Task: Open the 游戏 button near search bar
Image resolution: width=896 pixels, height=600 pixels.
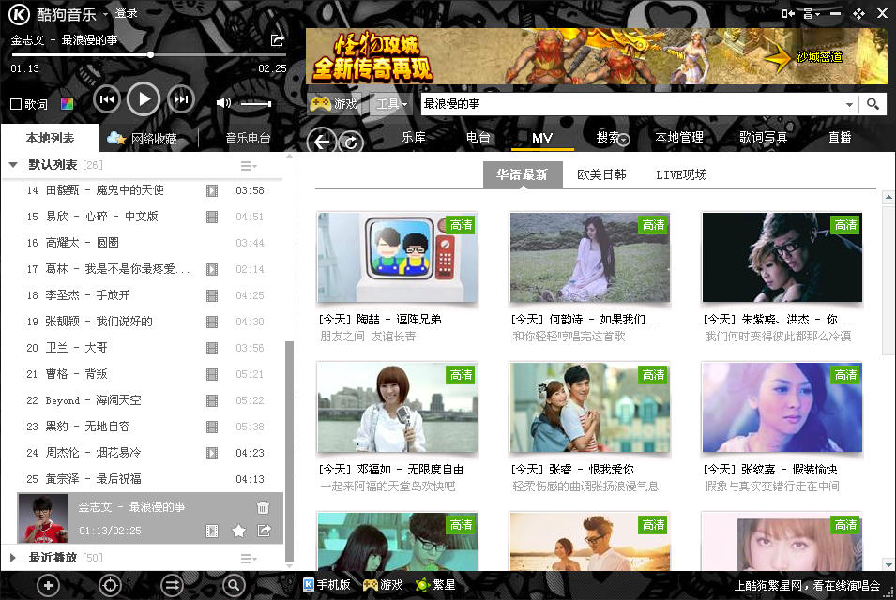Action: (335, 104)
